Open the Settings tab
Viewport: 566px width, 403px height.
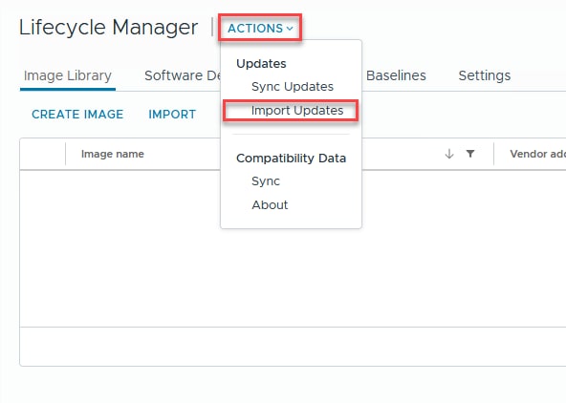485,75
